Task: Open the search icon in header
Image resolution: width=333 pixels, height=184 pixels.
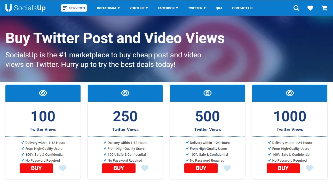Action: [x=296, y=8]
